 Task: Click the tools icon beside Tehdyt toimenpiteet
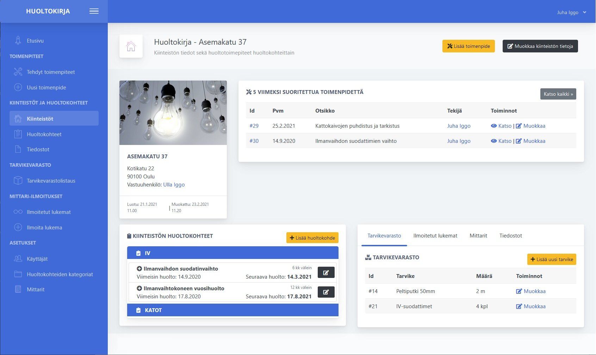(x=18, y=72)
